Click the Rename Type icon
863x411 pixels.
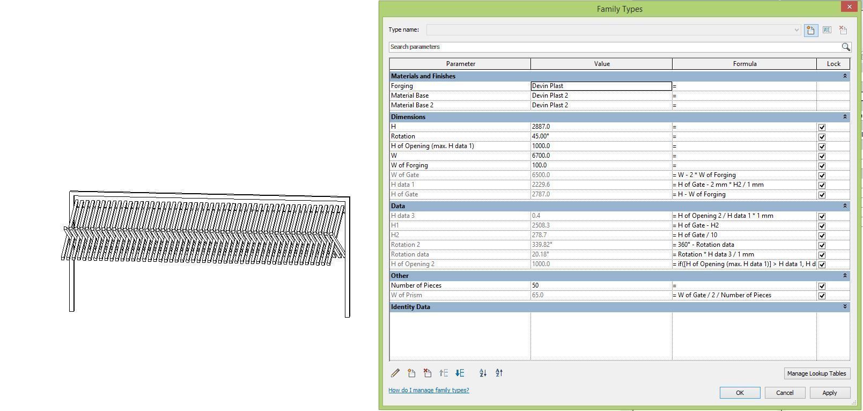click(827, 30)
